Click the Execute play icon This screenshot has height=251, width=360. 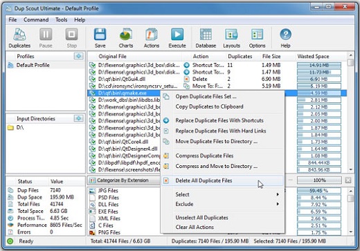point(177,35)
